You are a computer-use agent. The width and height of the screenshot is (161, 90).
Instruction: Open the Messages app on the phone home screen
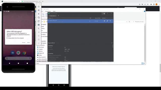point(13,53)
